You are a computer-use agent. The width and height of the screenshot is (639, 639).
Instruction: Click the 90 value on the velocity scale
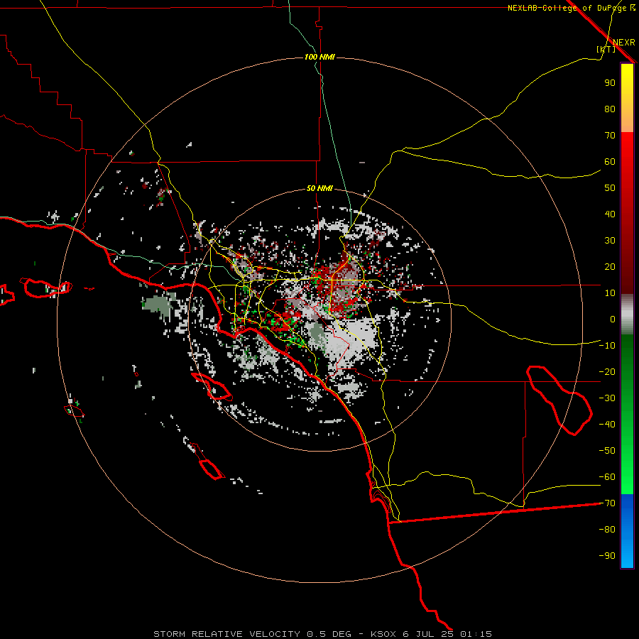point(610,83)
